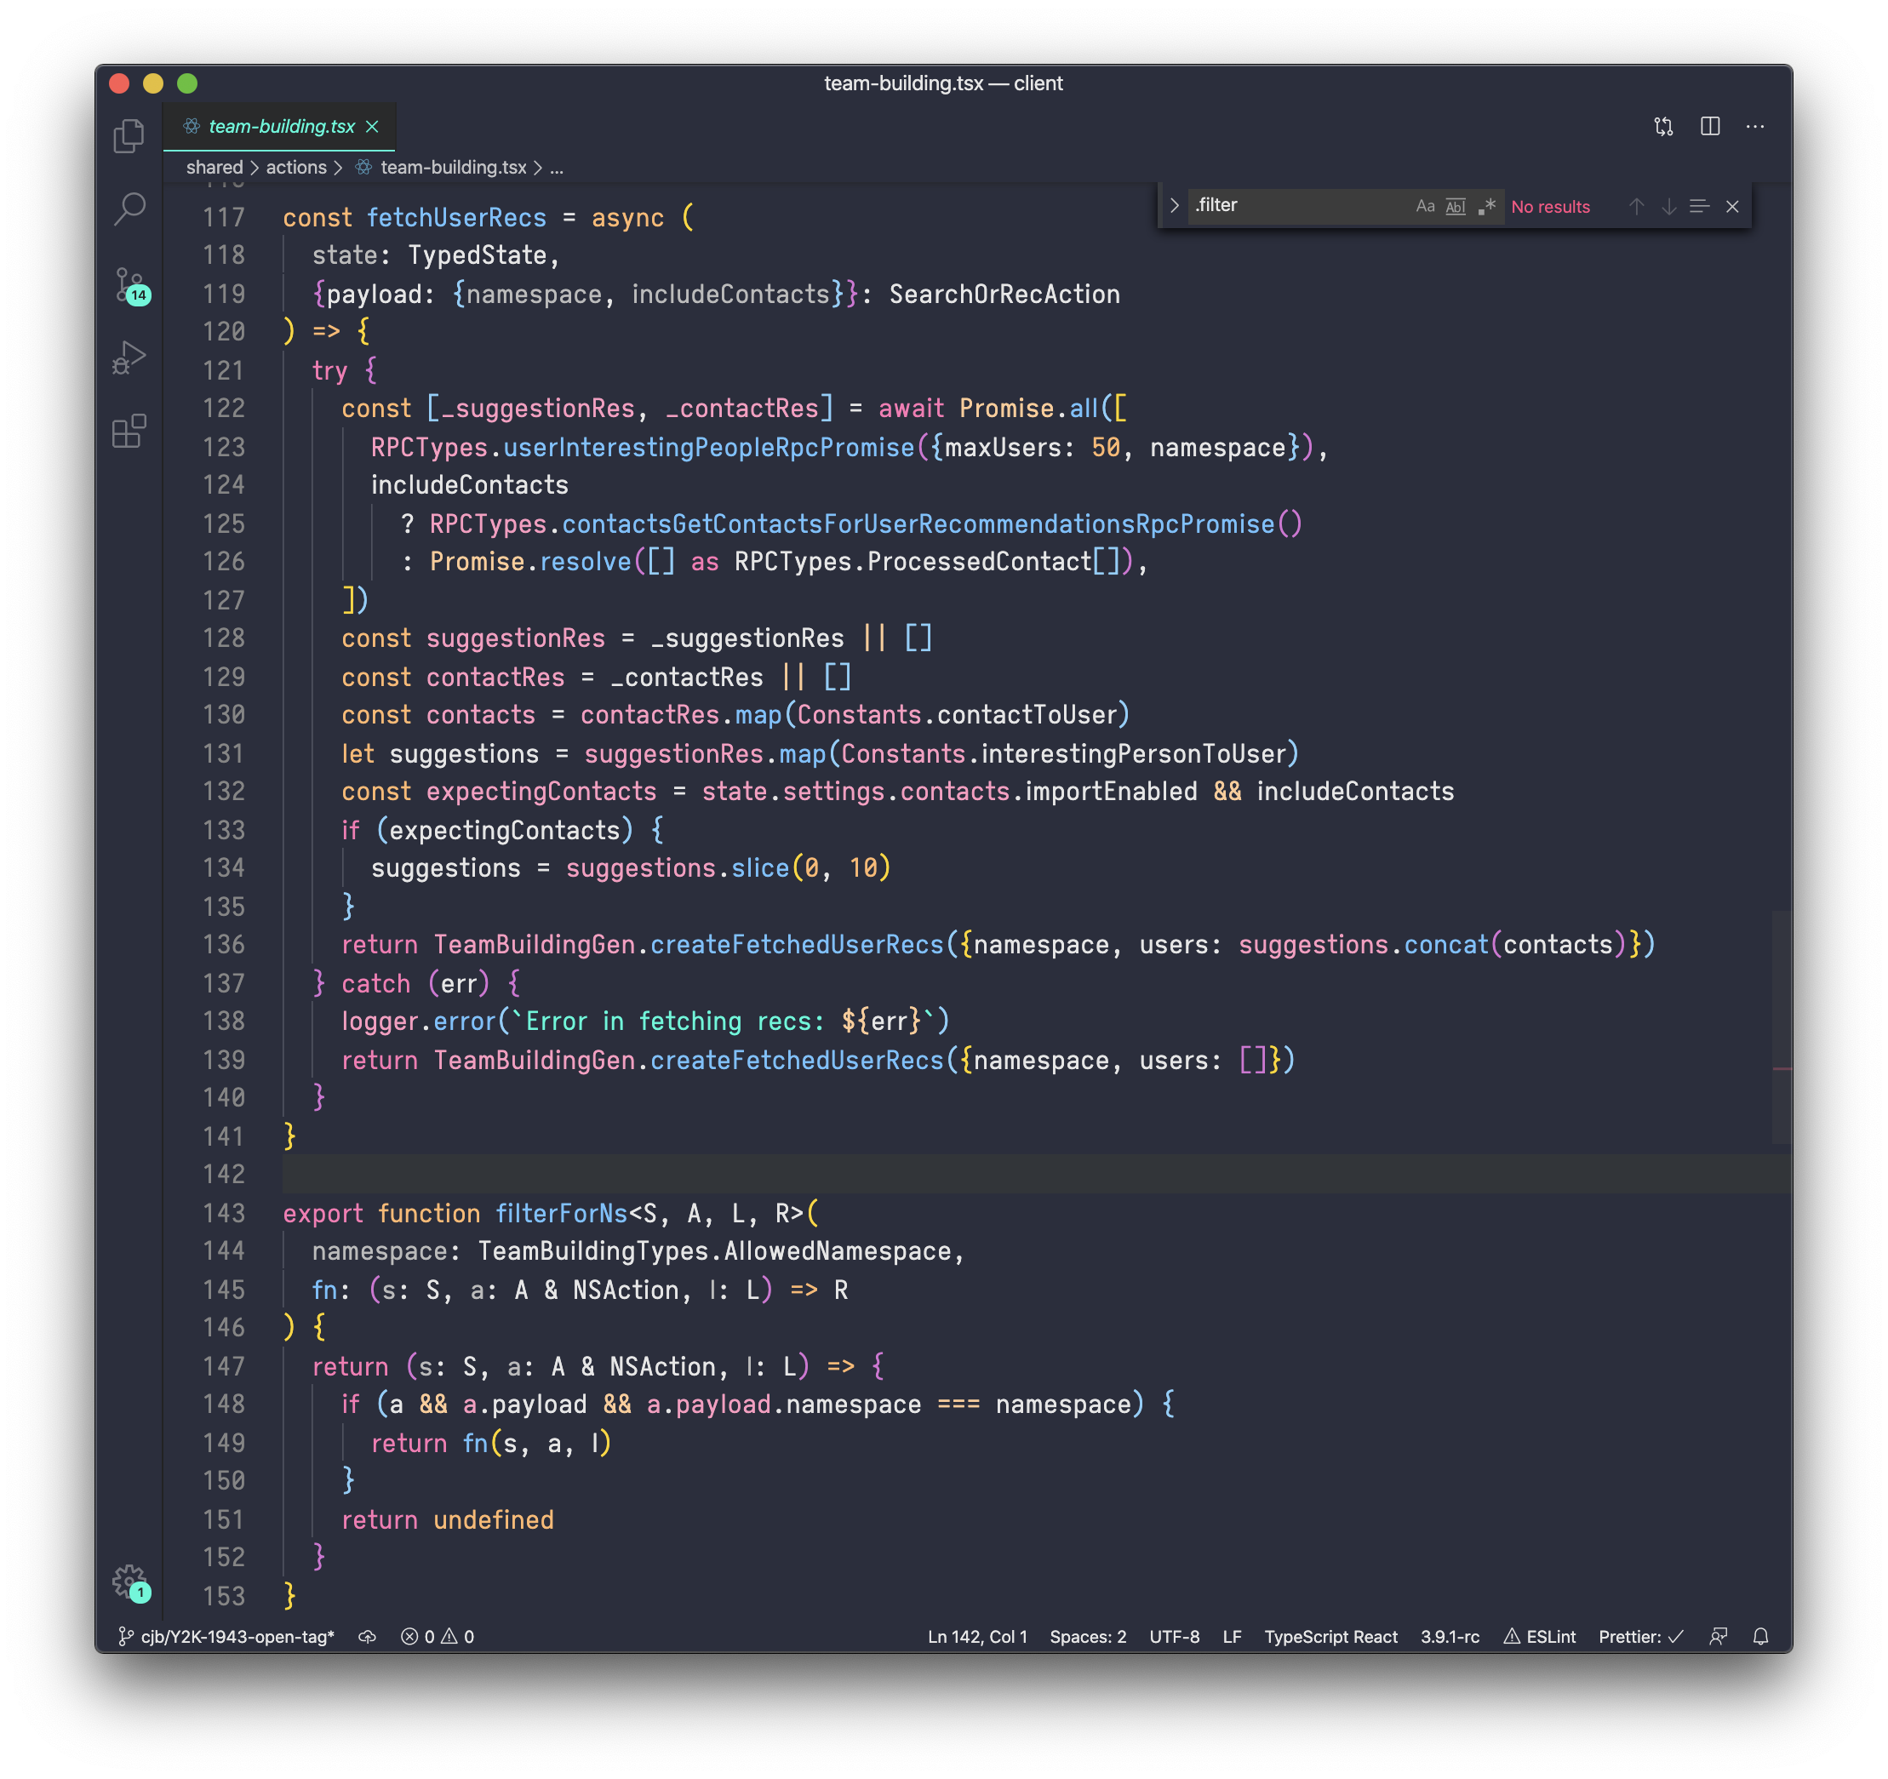Click the Open Changes compare icon
Viewport: 1888px width, 1779px height.
tap(1663, 126)
